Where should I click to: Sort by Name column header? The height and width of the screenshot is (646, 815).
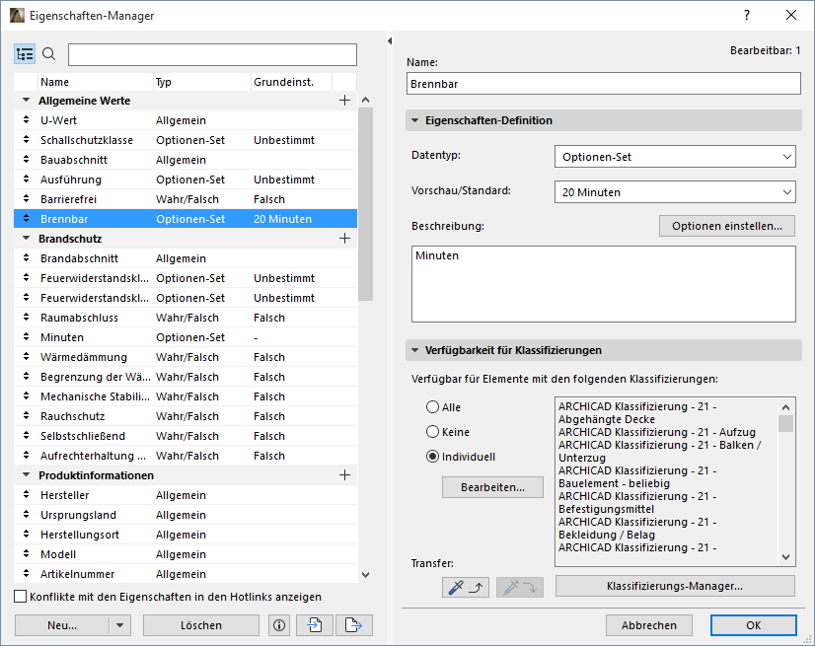[x=96, y=82]
